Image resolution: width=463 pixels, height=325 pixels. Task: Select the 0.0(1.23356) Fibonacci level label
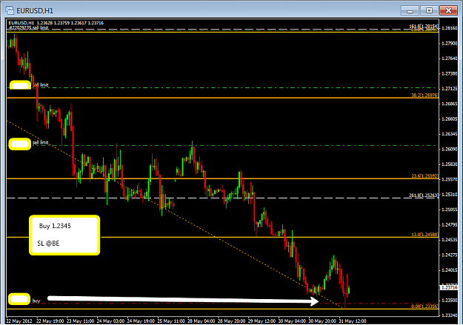coord(425,306)
